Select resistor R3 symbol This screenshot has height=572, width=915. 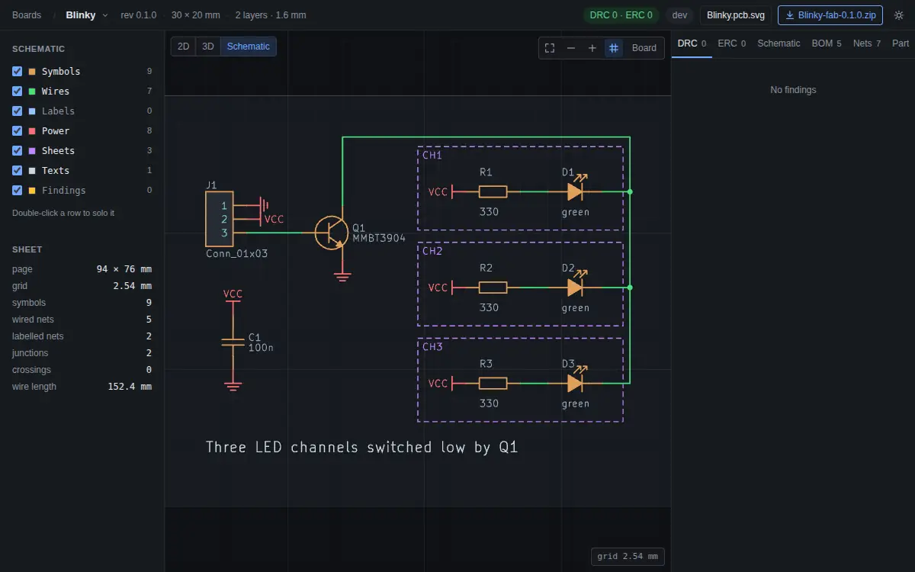[x=493, y=384]
